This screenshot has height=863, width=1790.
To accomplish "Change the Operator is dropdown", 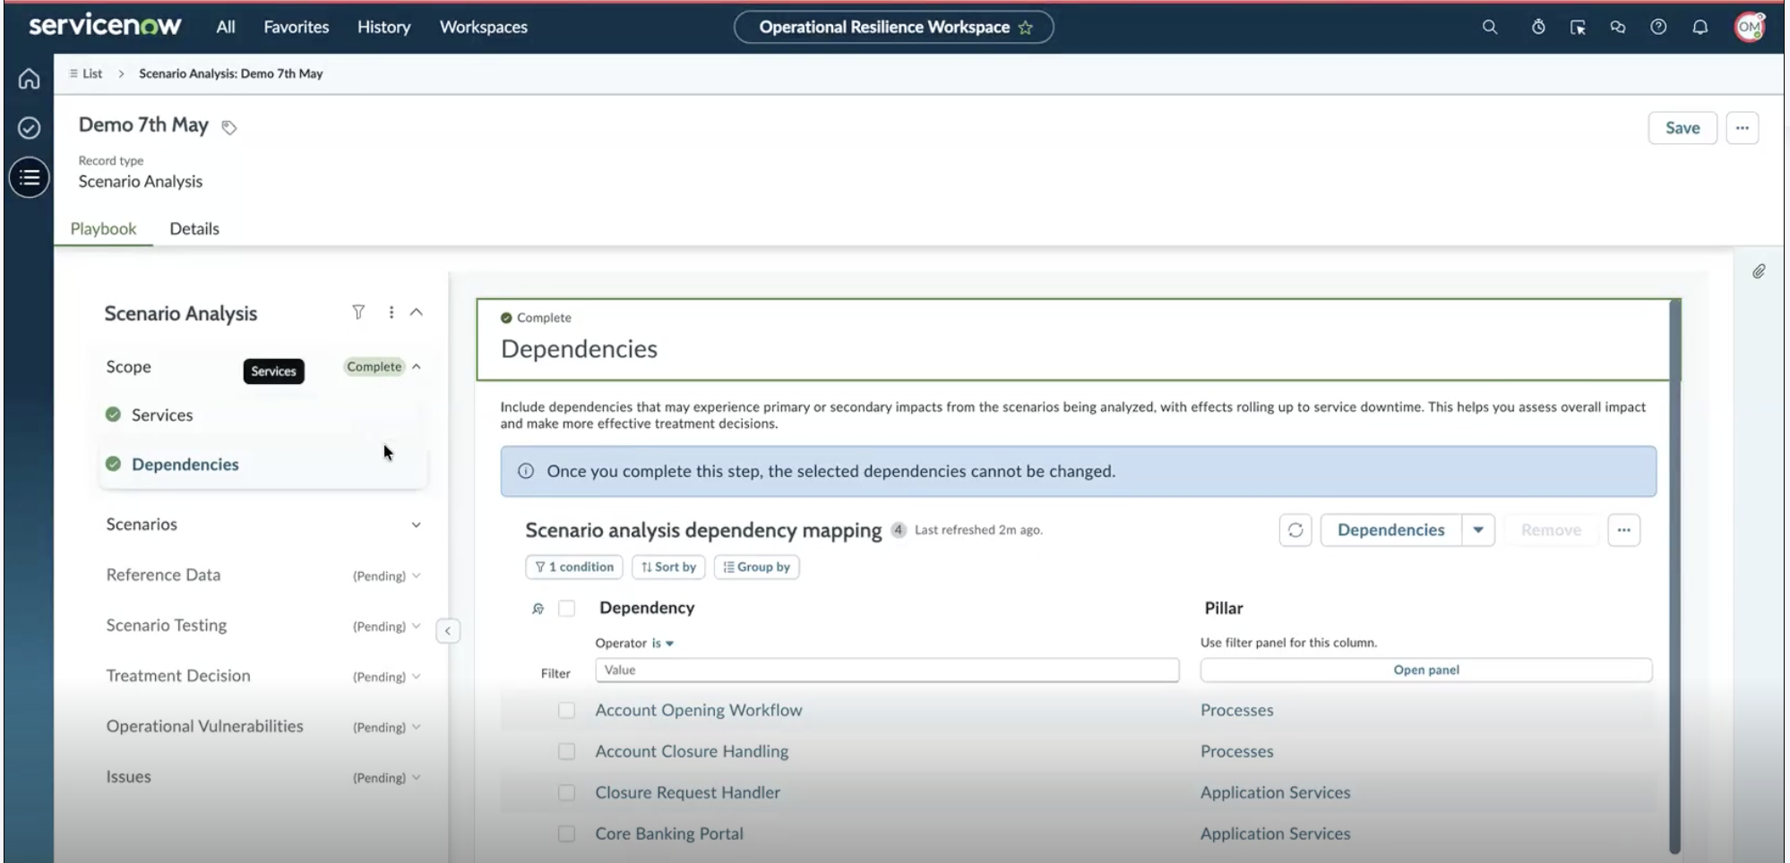I will (x=662, y=643).
